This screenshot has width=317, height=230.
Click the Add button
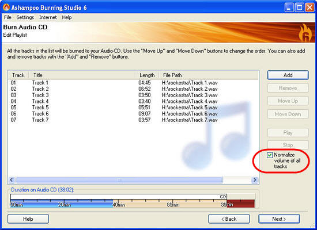pos(288,75)
